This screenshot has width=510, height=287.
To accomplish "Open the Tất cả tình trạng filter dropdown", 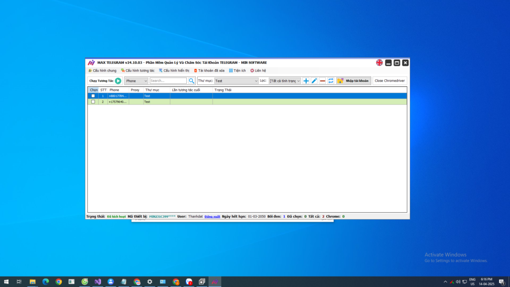I will pos(284,81).
